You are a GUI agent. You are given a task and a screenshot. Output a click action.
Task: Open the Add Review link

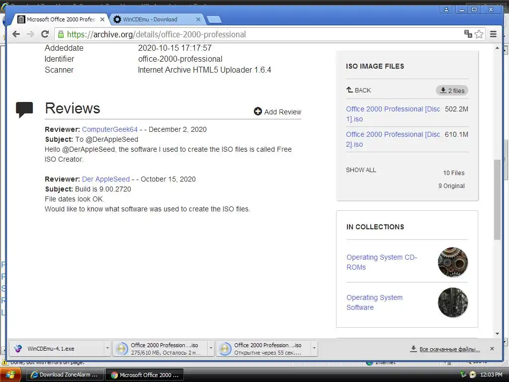tap(282, 112)
